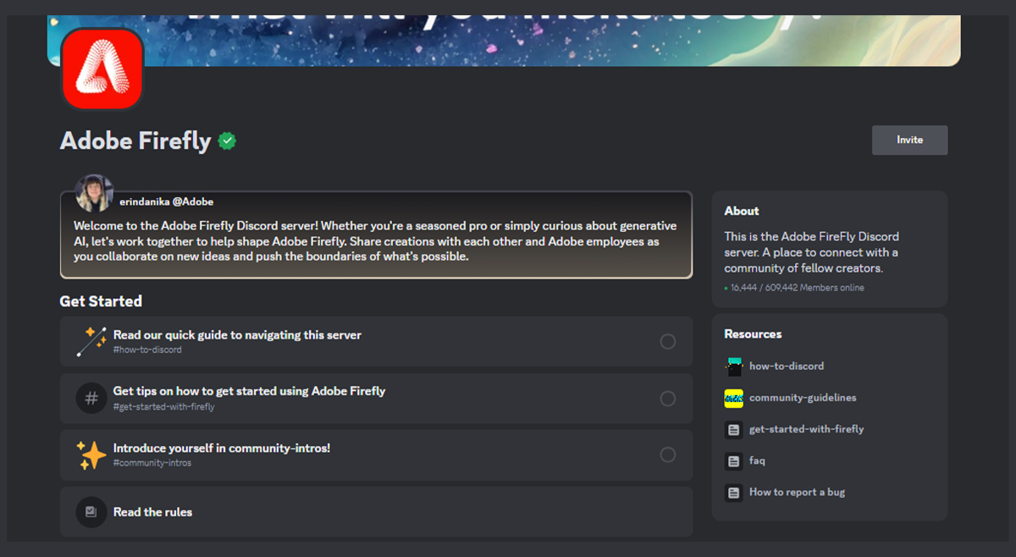Open the How to report a bug resource
This screenshot has height=557, width=1016.
(x=797, y=492)
